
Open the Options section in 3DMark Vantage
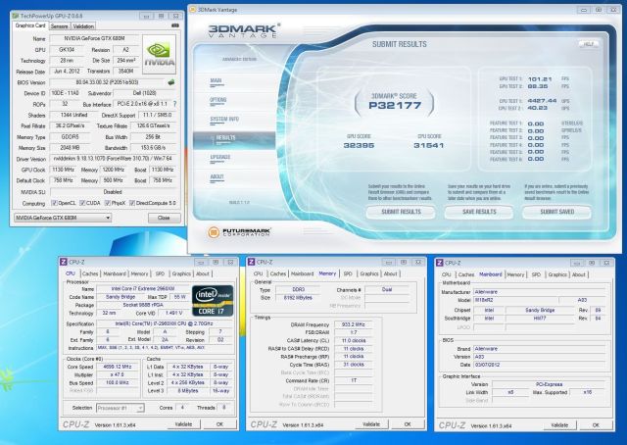pyautogui.click(x=218, y=100)
